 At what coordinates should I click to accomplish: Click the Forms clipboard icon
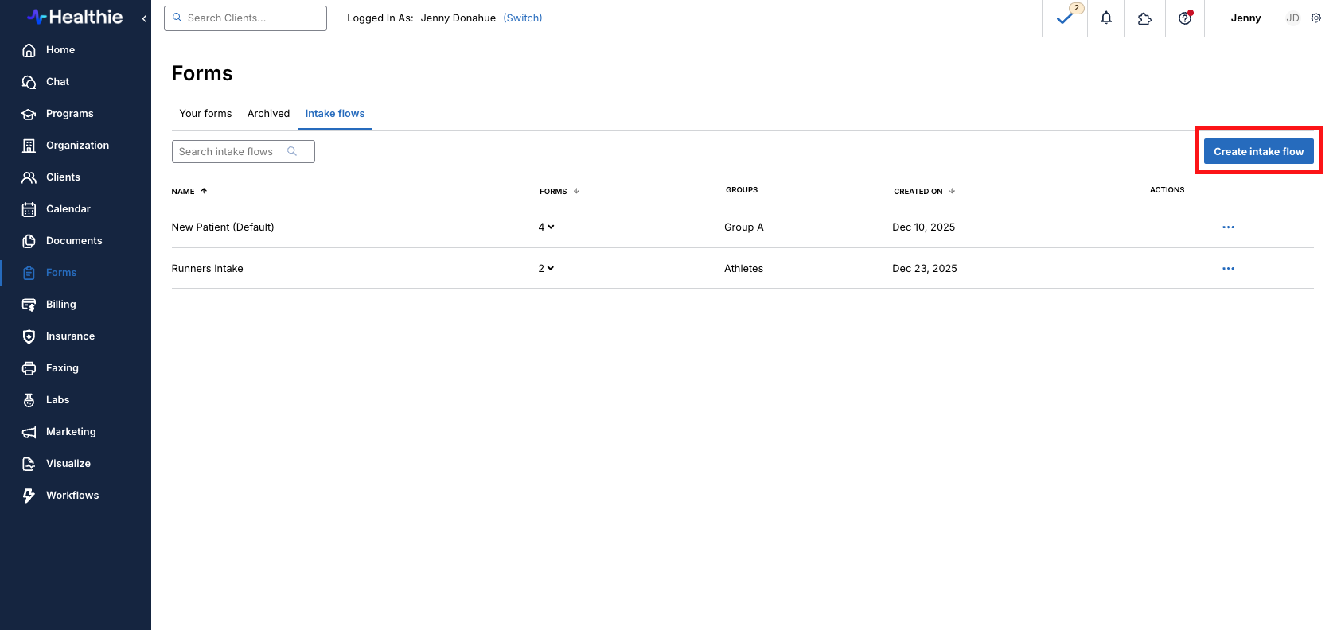pos(29,273)
